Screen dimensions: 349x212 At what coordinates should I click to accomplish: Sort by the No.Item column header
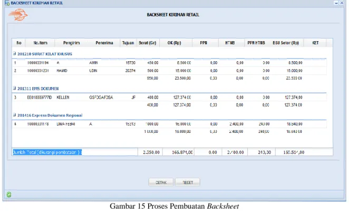coord(40,43)
